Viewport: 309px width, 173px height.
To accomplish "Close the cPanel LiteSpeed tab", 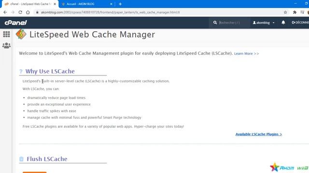I will pos(55,4).
